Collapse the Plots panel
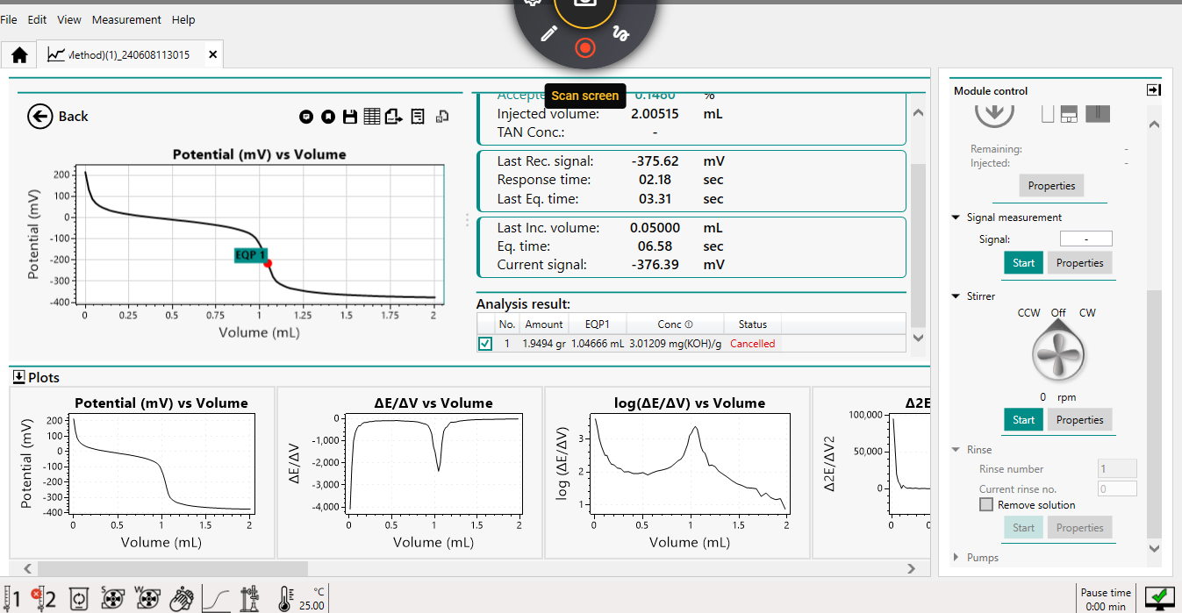Screen dimensions: 1182x613 [18, 377]
